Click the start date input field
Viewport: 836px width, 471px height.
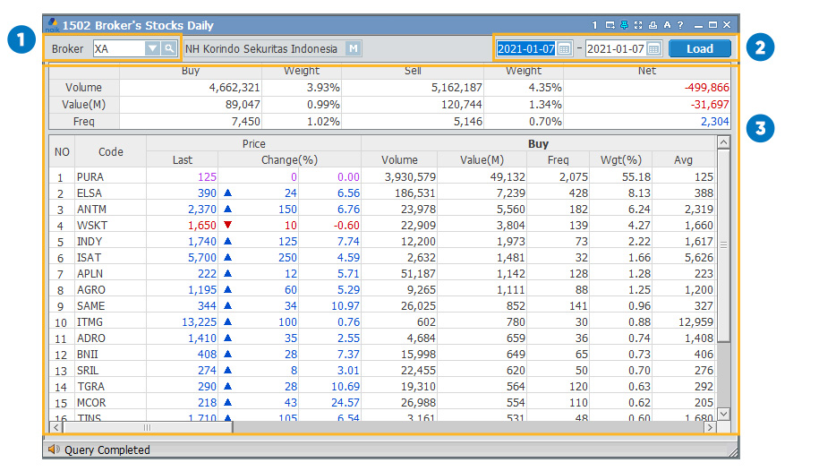526,49
